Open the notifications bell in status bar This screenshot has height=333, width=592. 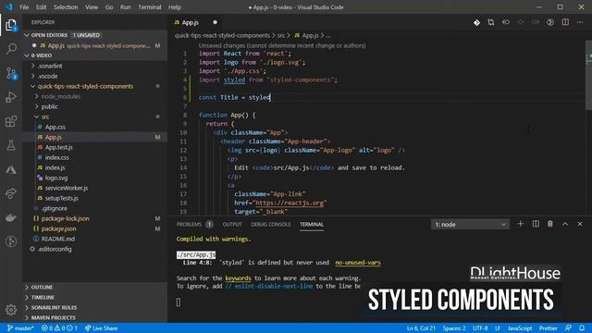tap(582, 328)
